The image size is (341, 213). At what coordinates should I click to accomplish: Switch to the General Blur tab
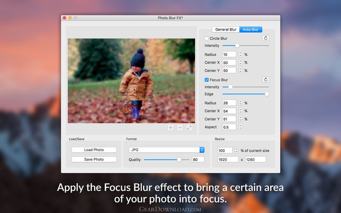[226, 29]
